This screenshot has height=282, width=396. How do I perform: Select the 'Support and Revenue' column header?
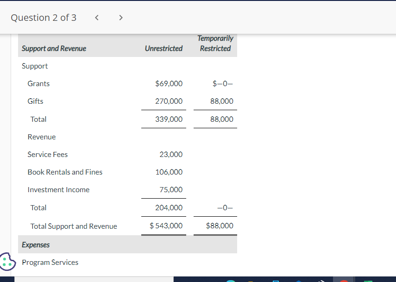click(54, 48)
